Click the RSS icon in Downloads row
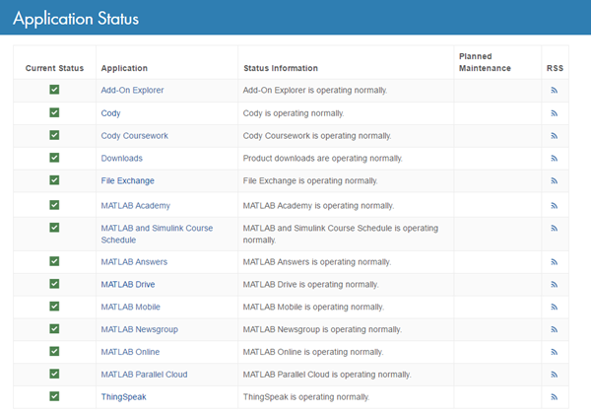Image resolution: width=591 pixels, height=414 pixels. (x=555, y=158)
